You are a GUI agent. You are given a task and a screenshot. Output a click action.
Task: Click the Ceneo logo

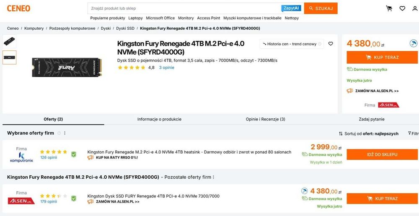point(18,8)
